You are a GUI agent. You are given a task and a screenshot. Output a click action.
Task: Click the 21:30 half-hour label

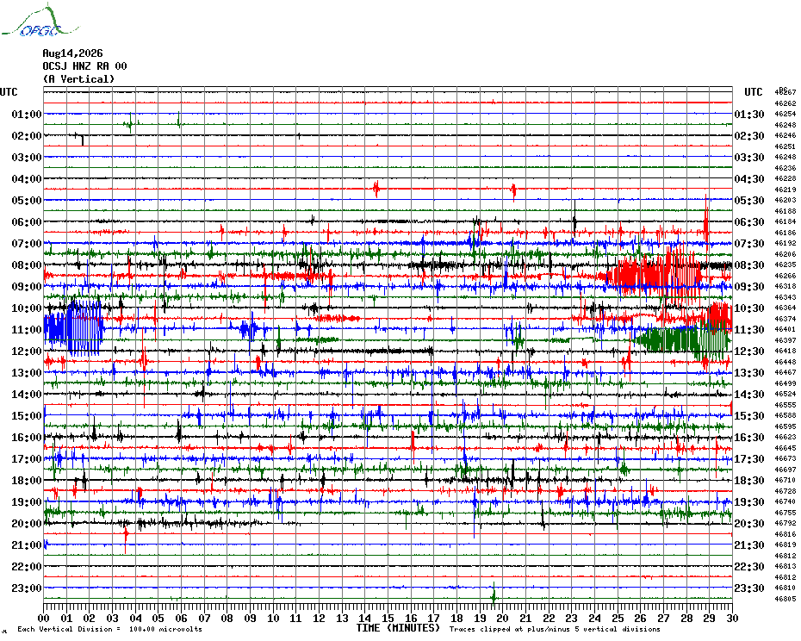[x=749, y=545]
